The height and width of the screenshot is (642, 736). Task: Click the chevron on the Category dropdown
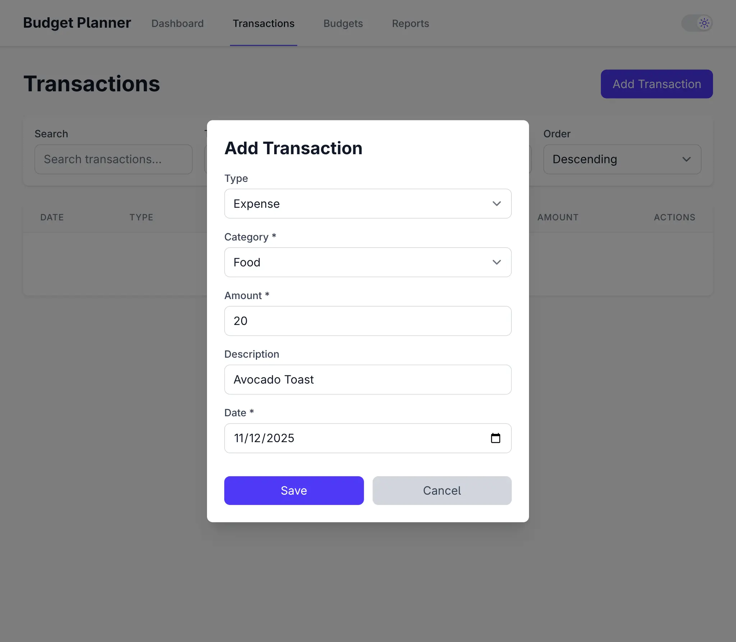click(496, 262)
